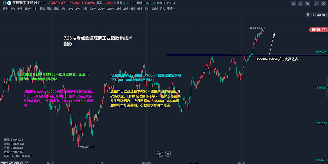The height and width of the screenshot is (164, 328).
Task: Click the yellow horizontal support line
Action: [205, 55]
